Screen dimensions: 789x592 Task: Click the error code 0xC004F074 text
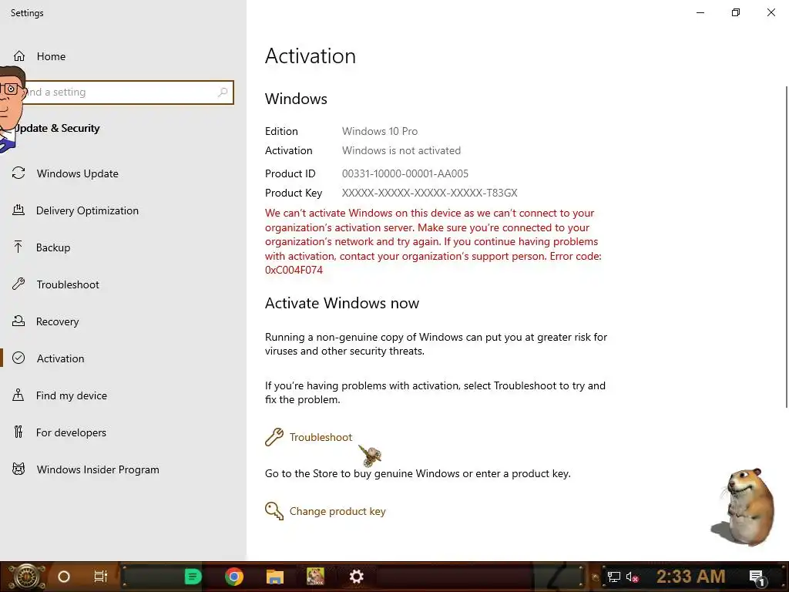pyautogui.click(x=294, y=270)
